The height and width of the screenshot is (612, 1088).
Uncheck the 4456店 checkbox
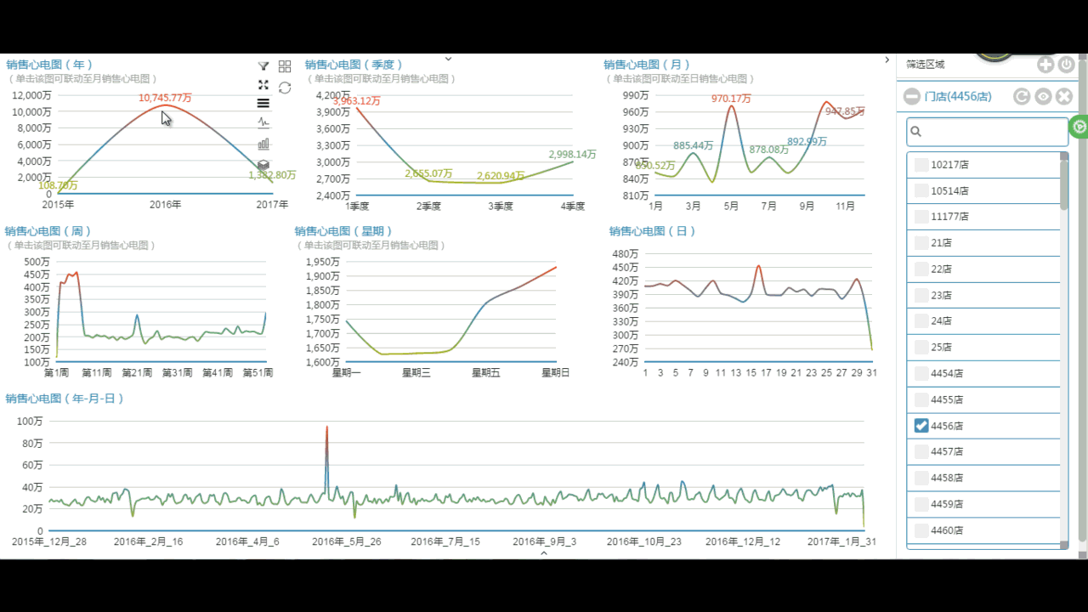(921, 425)
